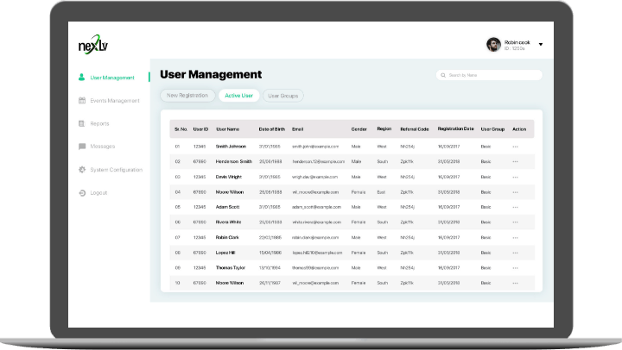Click the Messages chat bubble icon
622x350 pixels.
(x=82, y=147)
